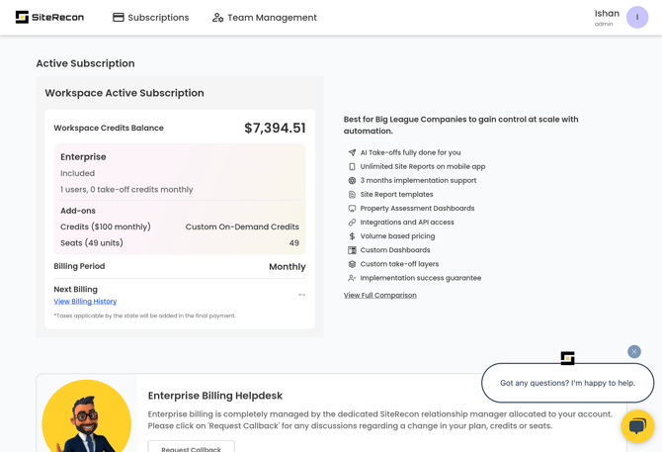Viewport: 662px width, 452px height.
Task: Click the Custom Dashboards layout icon
Action: point(352,250)
